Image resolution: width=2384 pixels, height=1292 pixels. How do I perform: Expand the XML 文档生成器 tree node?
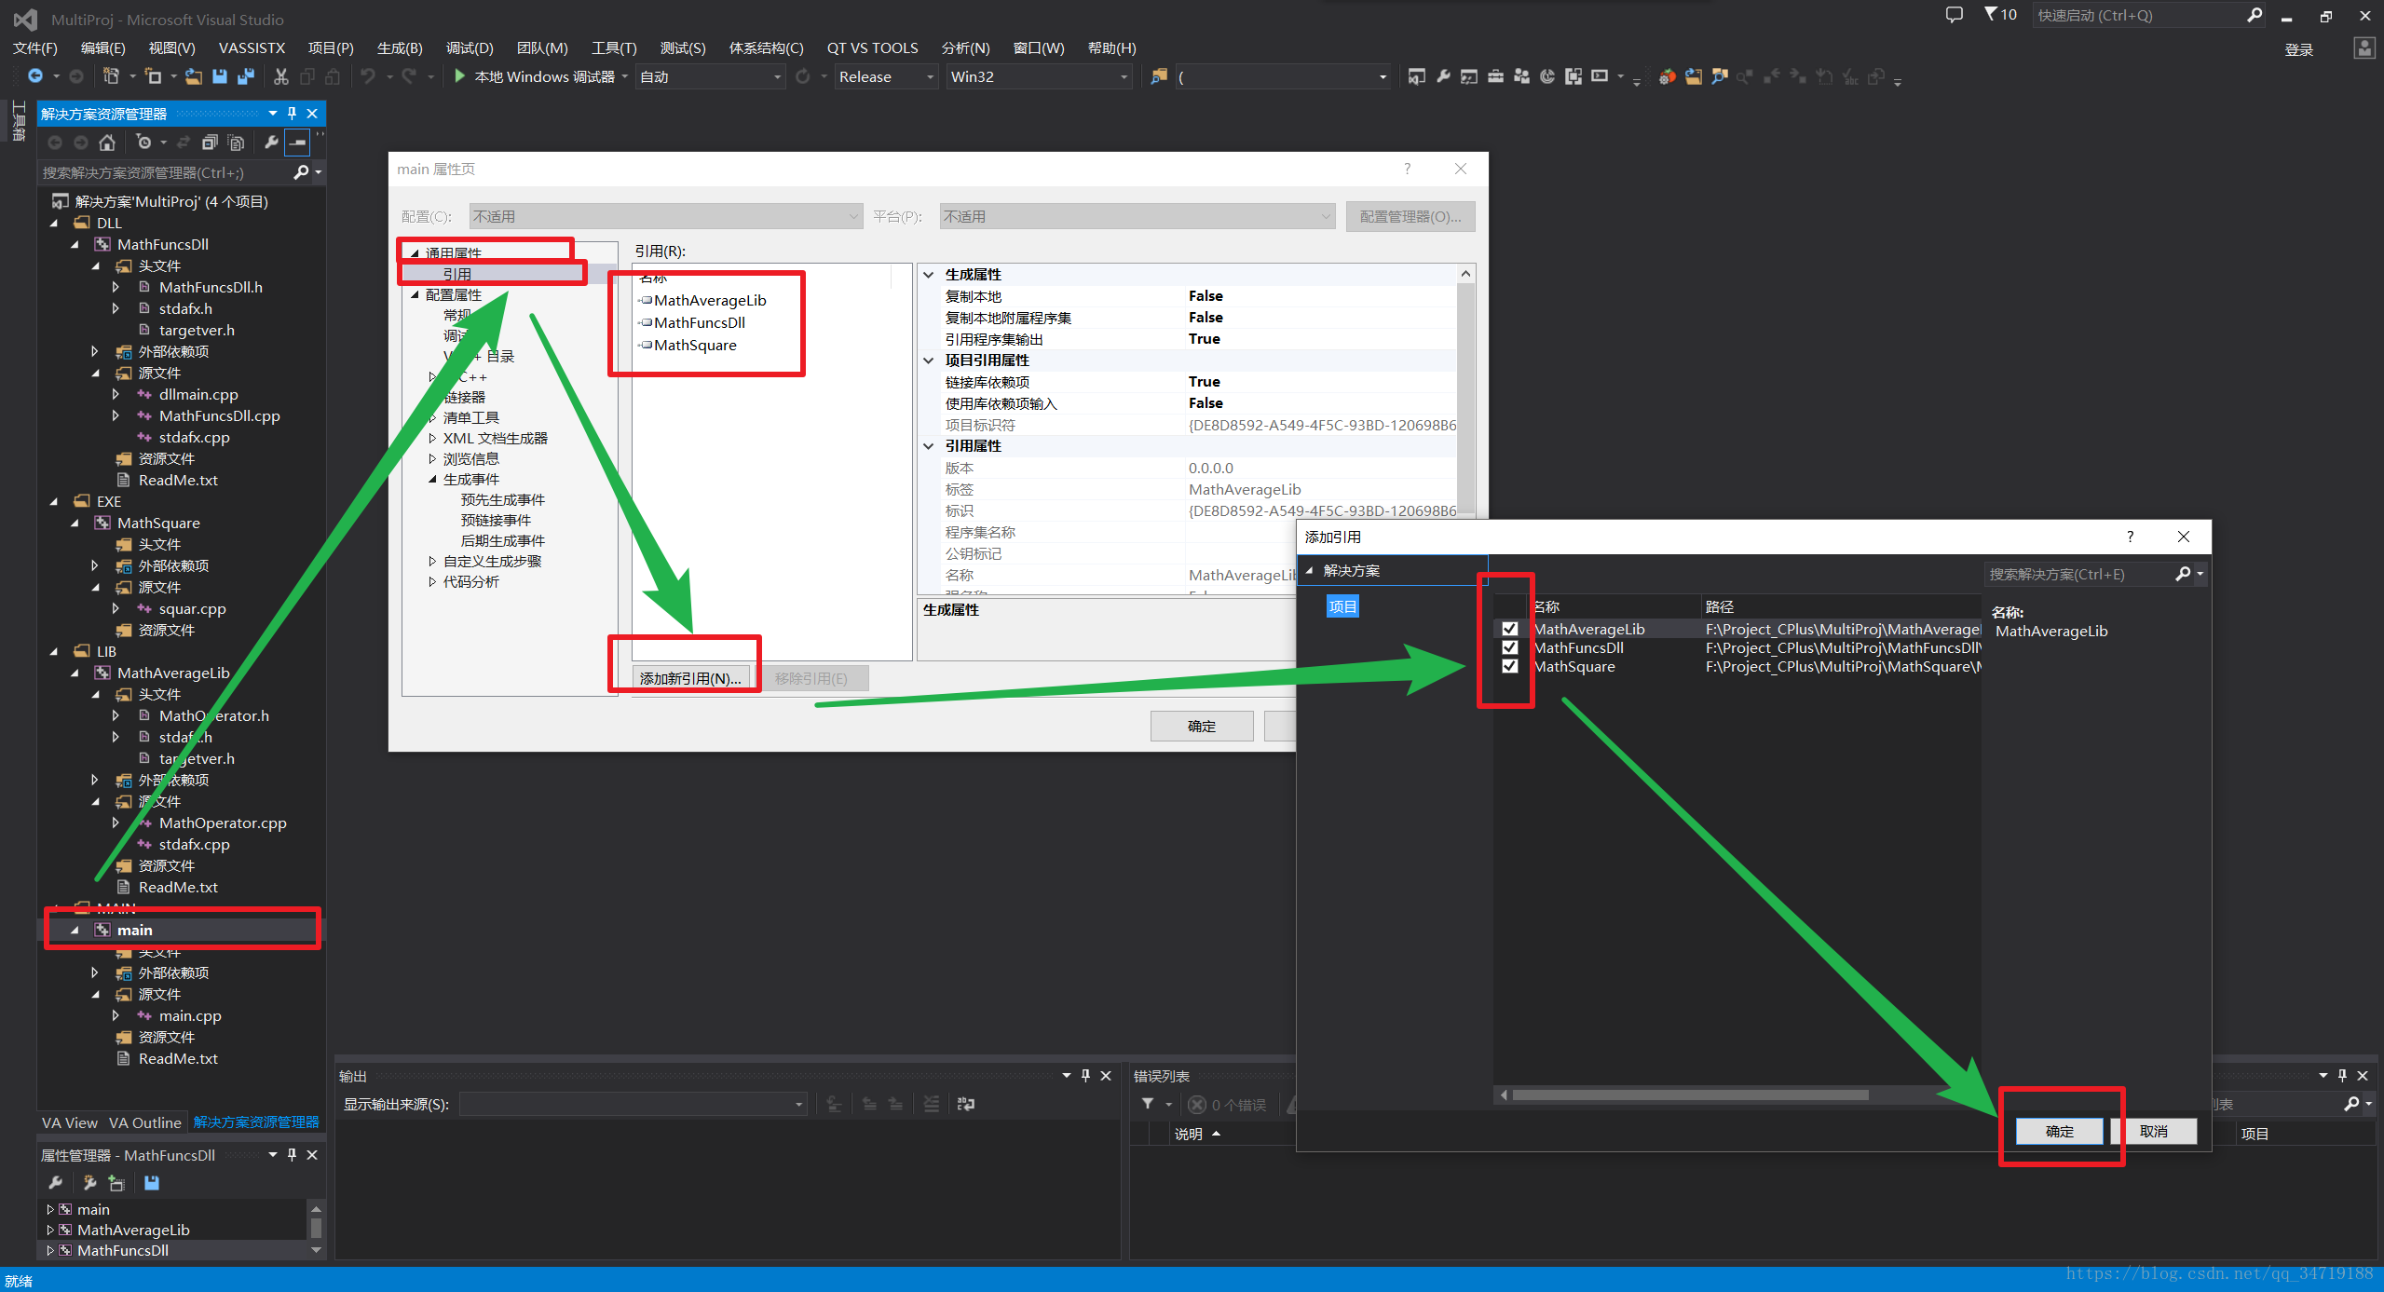[x=432, y=438]
